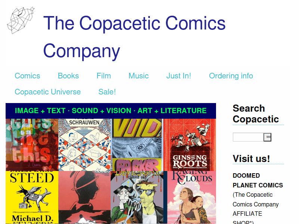Open the Film section

pos(104,76)
